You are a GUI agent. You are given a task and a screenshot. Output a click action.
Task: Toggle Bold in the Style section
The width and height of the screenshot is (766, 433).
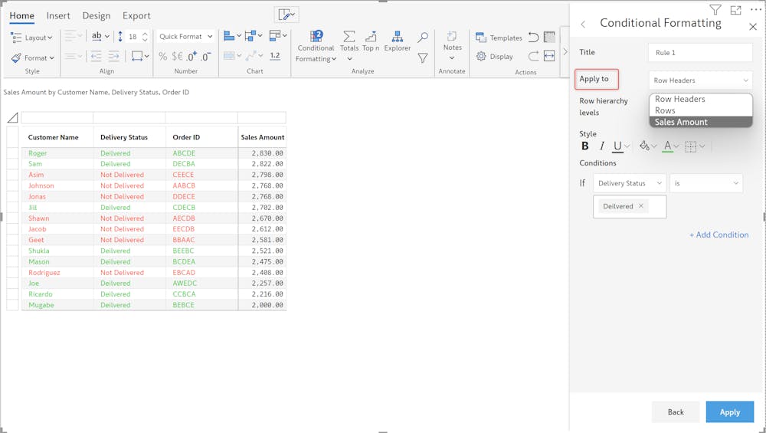click(585, 146)
